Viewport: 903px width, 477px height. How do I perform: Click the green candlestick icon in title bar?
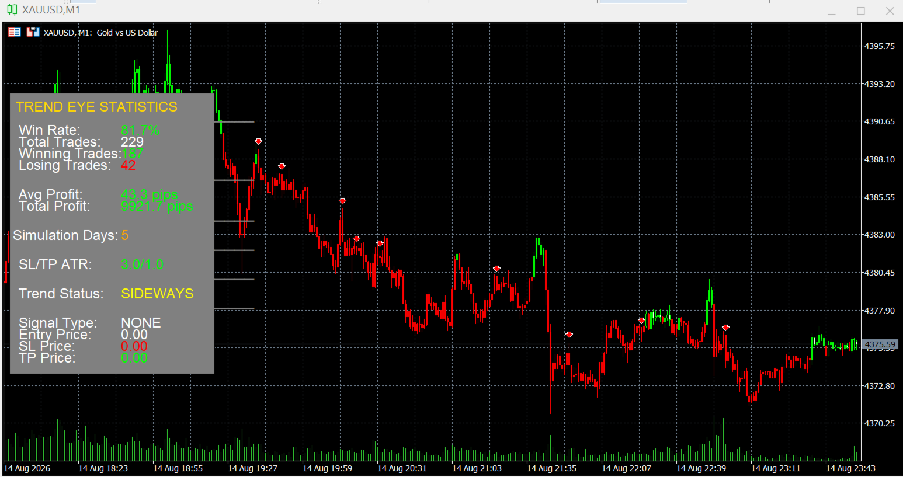tap(12, 9)
